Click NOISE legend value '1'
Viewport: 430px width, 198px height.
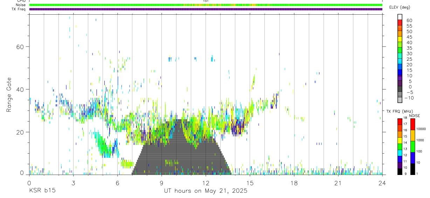pyautogui.click(x=418, y=174)
